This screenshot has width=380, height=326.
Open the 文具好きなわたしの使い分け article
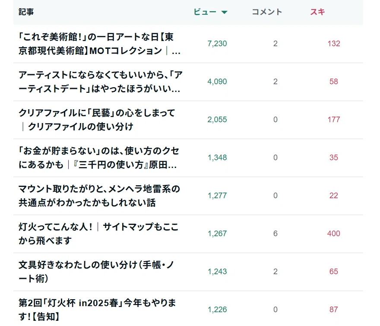point(96,272)
